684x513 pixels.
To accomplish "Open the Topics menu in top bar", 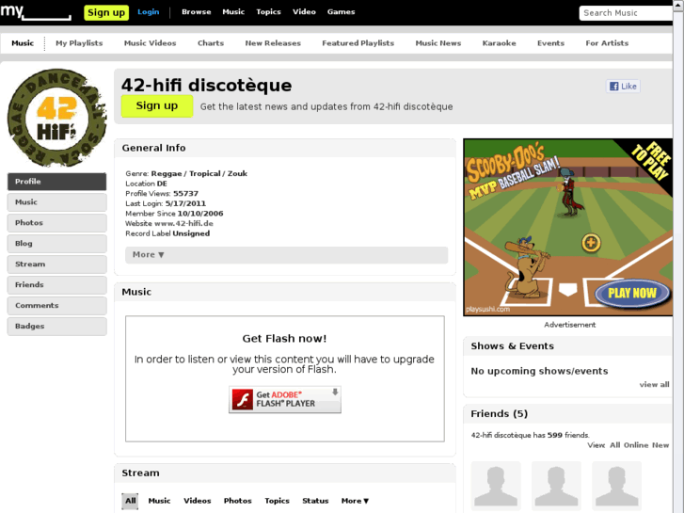I will pyautogui.click(x=268, y=12).
